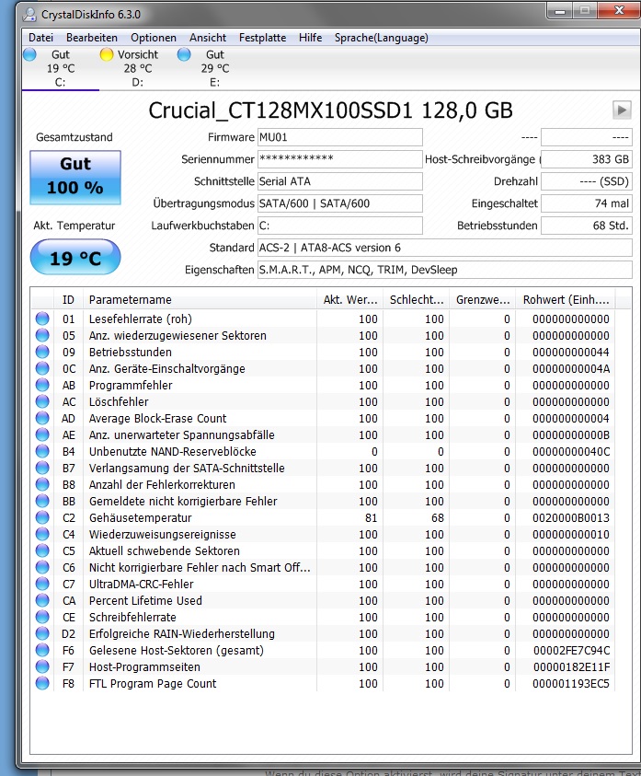The height and width of the screenshot is (776, 641).
Task: Click the Vorsicht 28 °C D: drive tab
Action: coord(138,68)
